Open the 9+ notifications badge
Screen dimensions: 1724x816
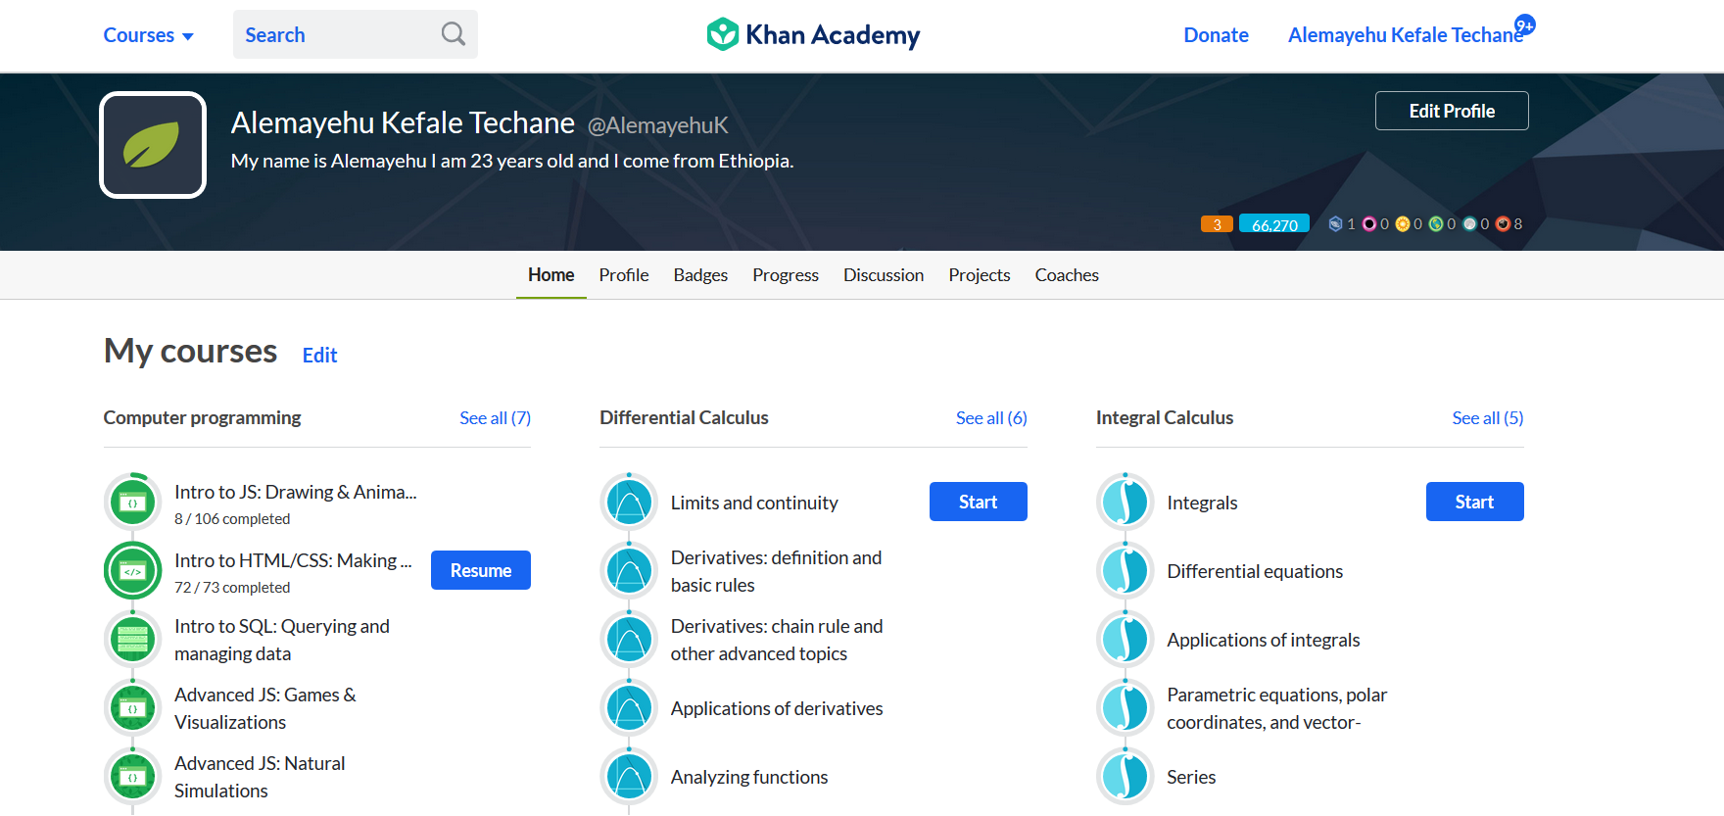pyautogui.click(x=1524, y=25)
